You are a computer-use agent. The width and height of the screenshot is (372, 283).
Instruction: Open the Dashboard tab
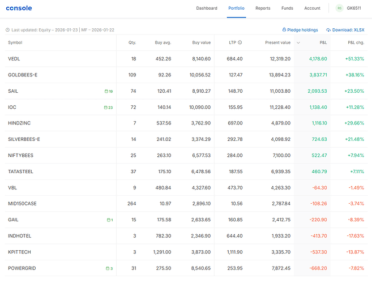pos(207,8)
